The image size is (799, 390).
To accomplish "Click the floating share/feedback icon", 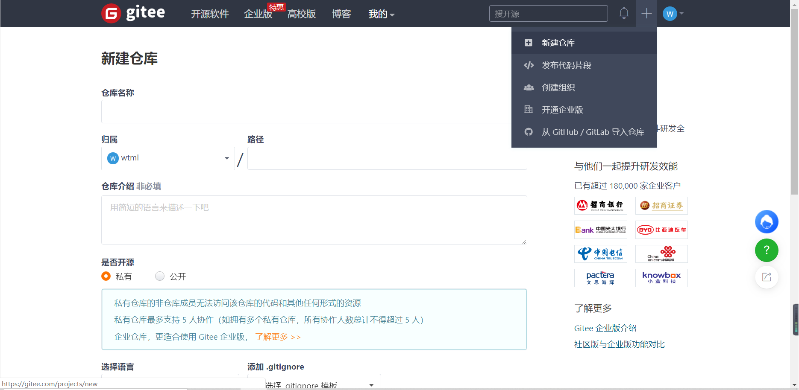I will (767, 277).
